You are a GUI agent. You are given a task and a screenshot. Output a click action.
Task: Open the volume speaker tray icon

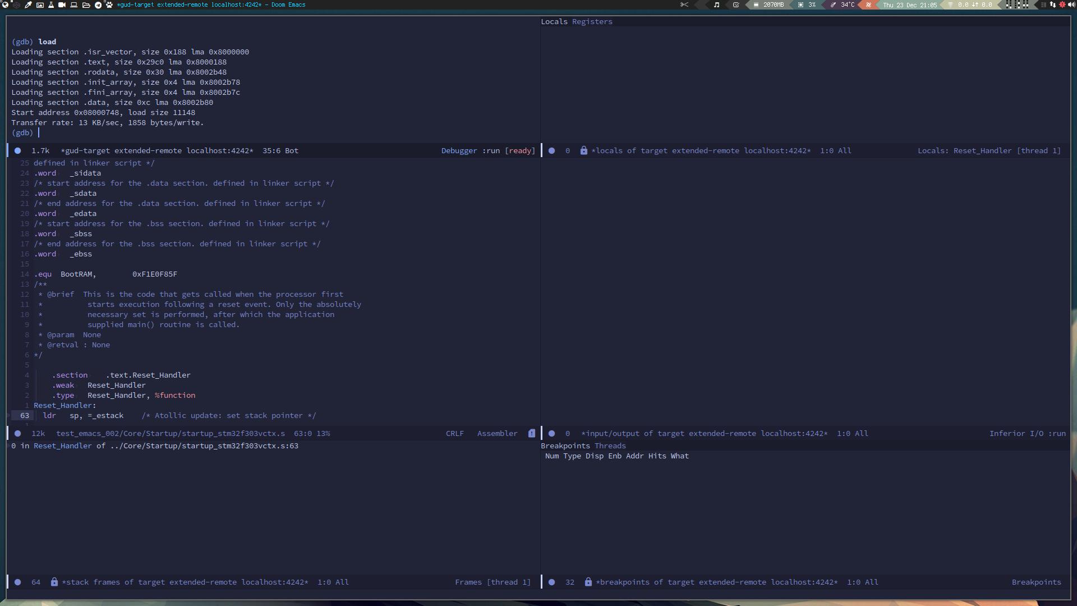(x=1071, y=4)
